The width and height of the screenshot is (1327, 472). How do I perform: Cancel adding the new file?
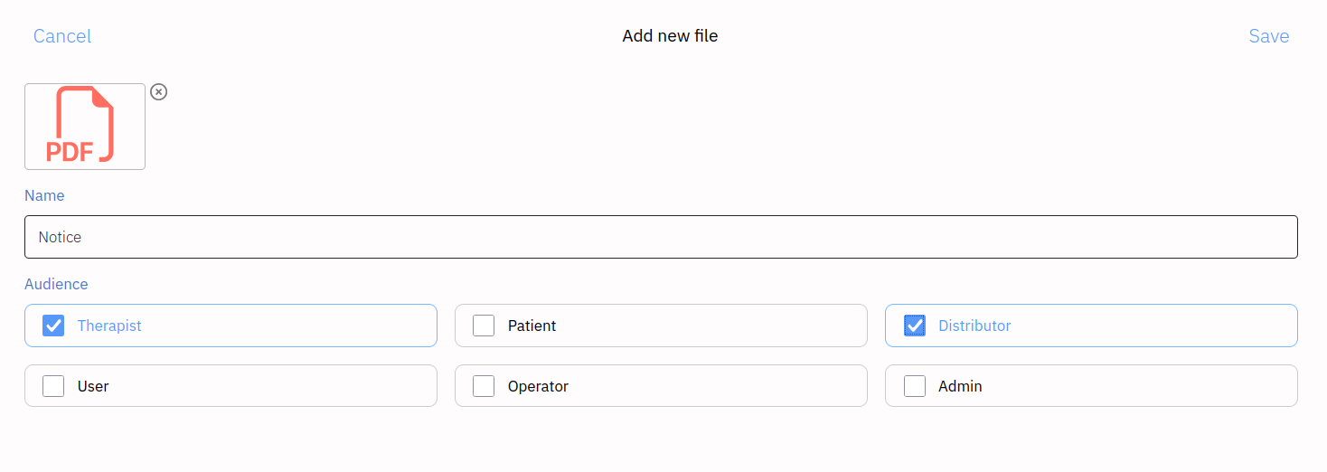point(62,36)
